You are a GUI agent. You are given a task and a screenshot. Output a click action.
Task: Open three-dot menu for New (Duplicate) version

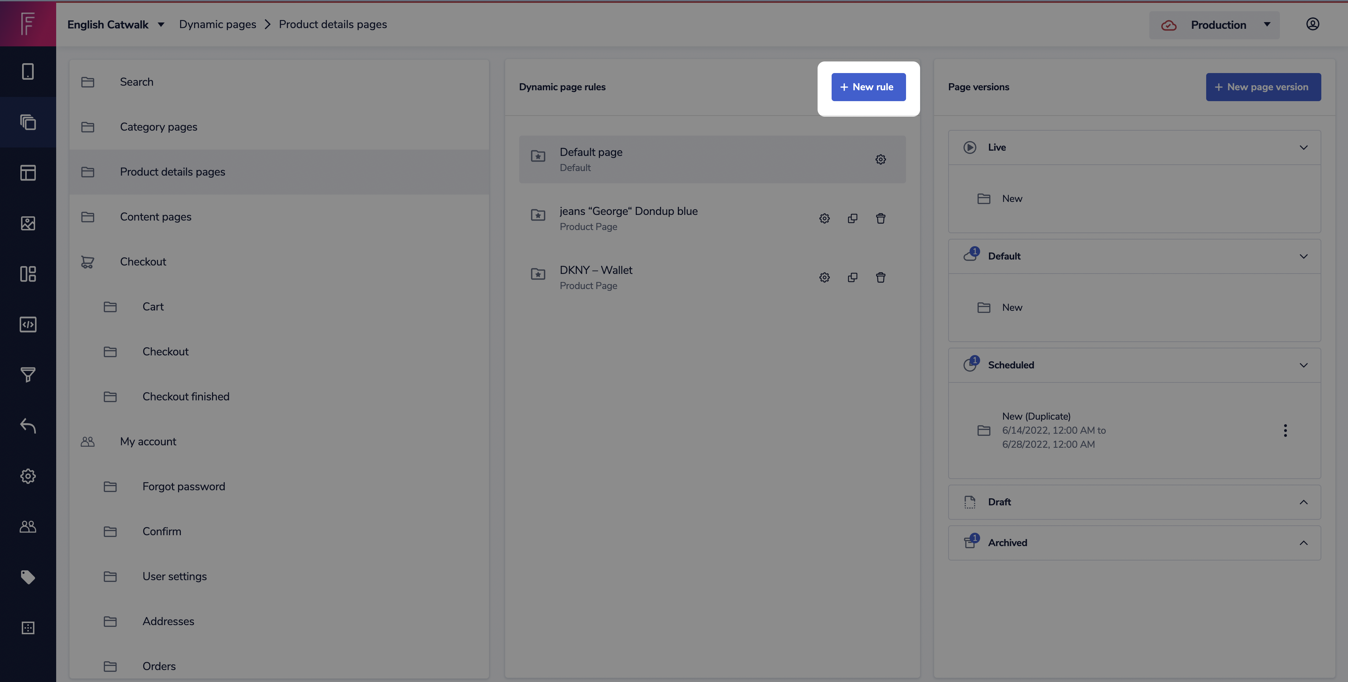(x=1285, y=430)
